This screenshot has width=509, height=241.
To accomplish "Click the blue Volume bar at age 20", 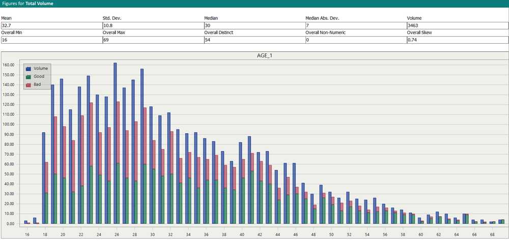I will (62, 151).
